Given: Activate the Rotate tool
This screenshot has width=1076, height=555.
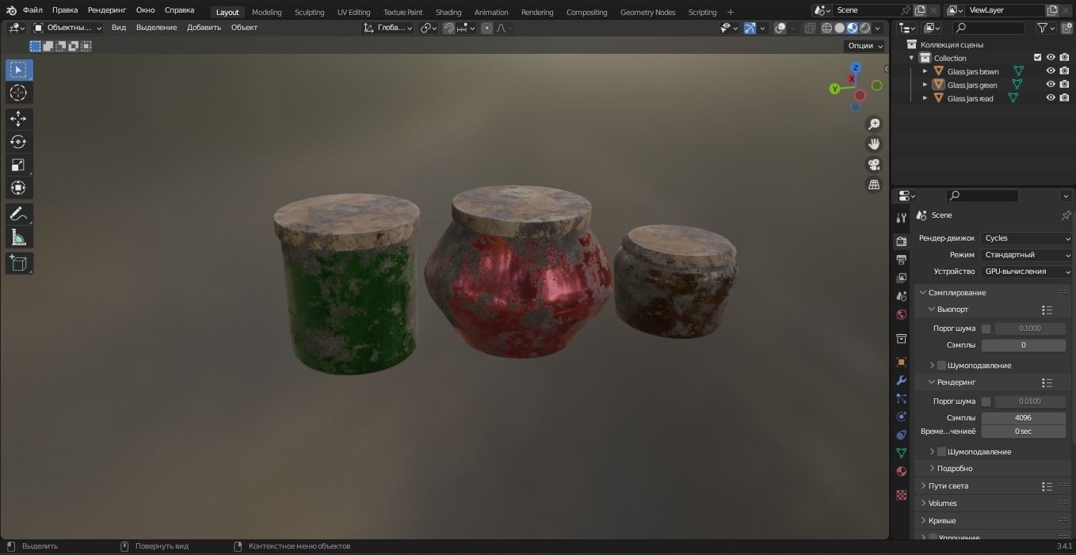Looking at the screenshot, I should click(x=18, y=142).
